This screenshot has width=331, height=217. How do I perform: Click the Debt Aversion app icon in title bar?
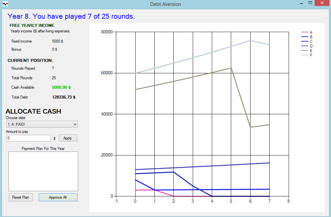tap(5, 4)
